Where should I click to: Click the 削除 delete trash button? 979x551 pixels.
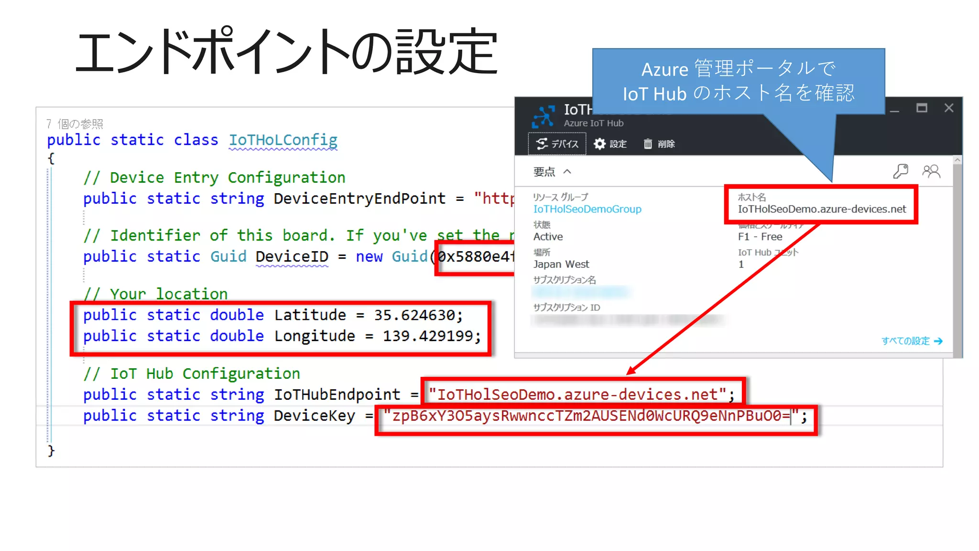click(659, 144)
